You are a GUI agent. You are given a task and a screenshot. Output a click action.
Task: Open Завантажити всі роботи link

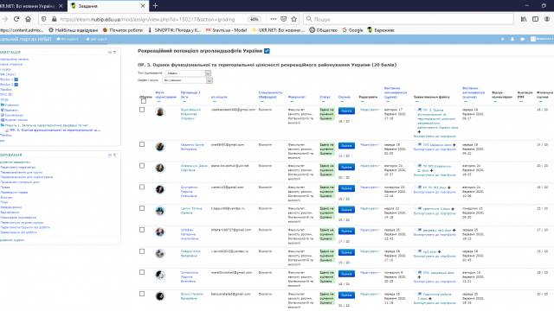pos(19,232)
